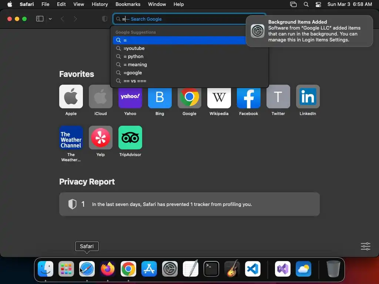Open the Help menu
The width and height of the screenshot is (379, 284).
[x=179, y=4]
